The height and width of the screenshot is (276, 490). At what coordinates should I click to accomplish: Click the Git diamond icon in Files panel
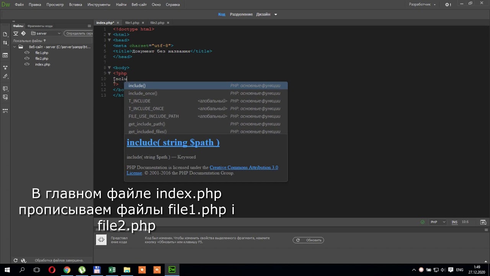coord(23,33)
